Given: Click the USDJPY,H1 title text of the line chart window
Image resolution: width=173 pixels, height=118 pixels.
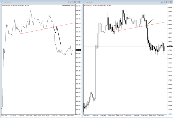Looking at the screenshot, I should (7, 2).
